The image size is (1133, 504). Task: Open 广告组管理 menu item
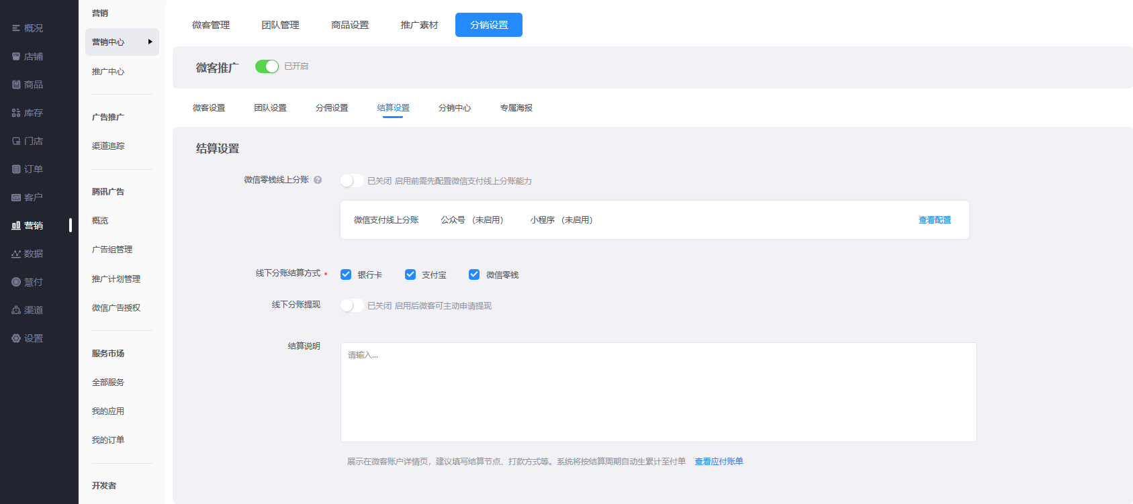(112, 250)
